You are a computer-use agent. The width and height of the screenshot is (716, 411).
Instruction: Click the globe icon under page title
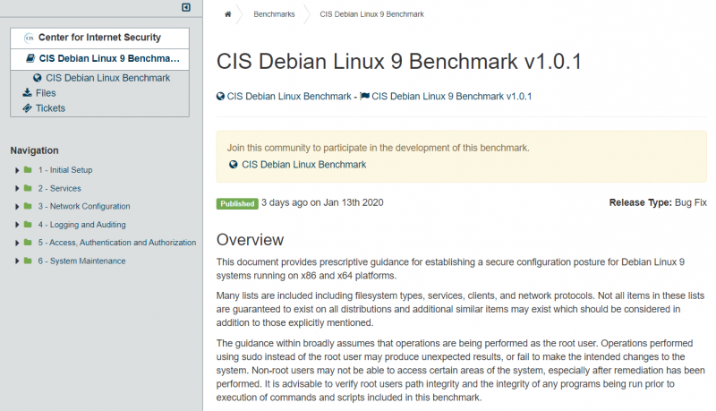click(221, 97)
